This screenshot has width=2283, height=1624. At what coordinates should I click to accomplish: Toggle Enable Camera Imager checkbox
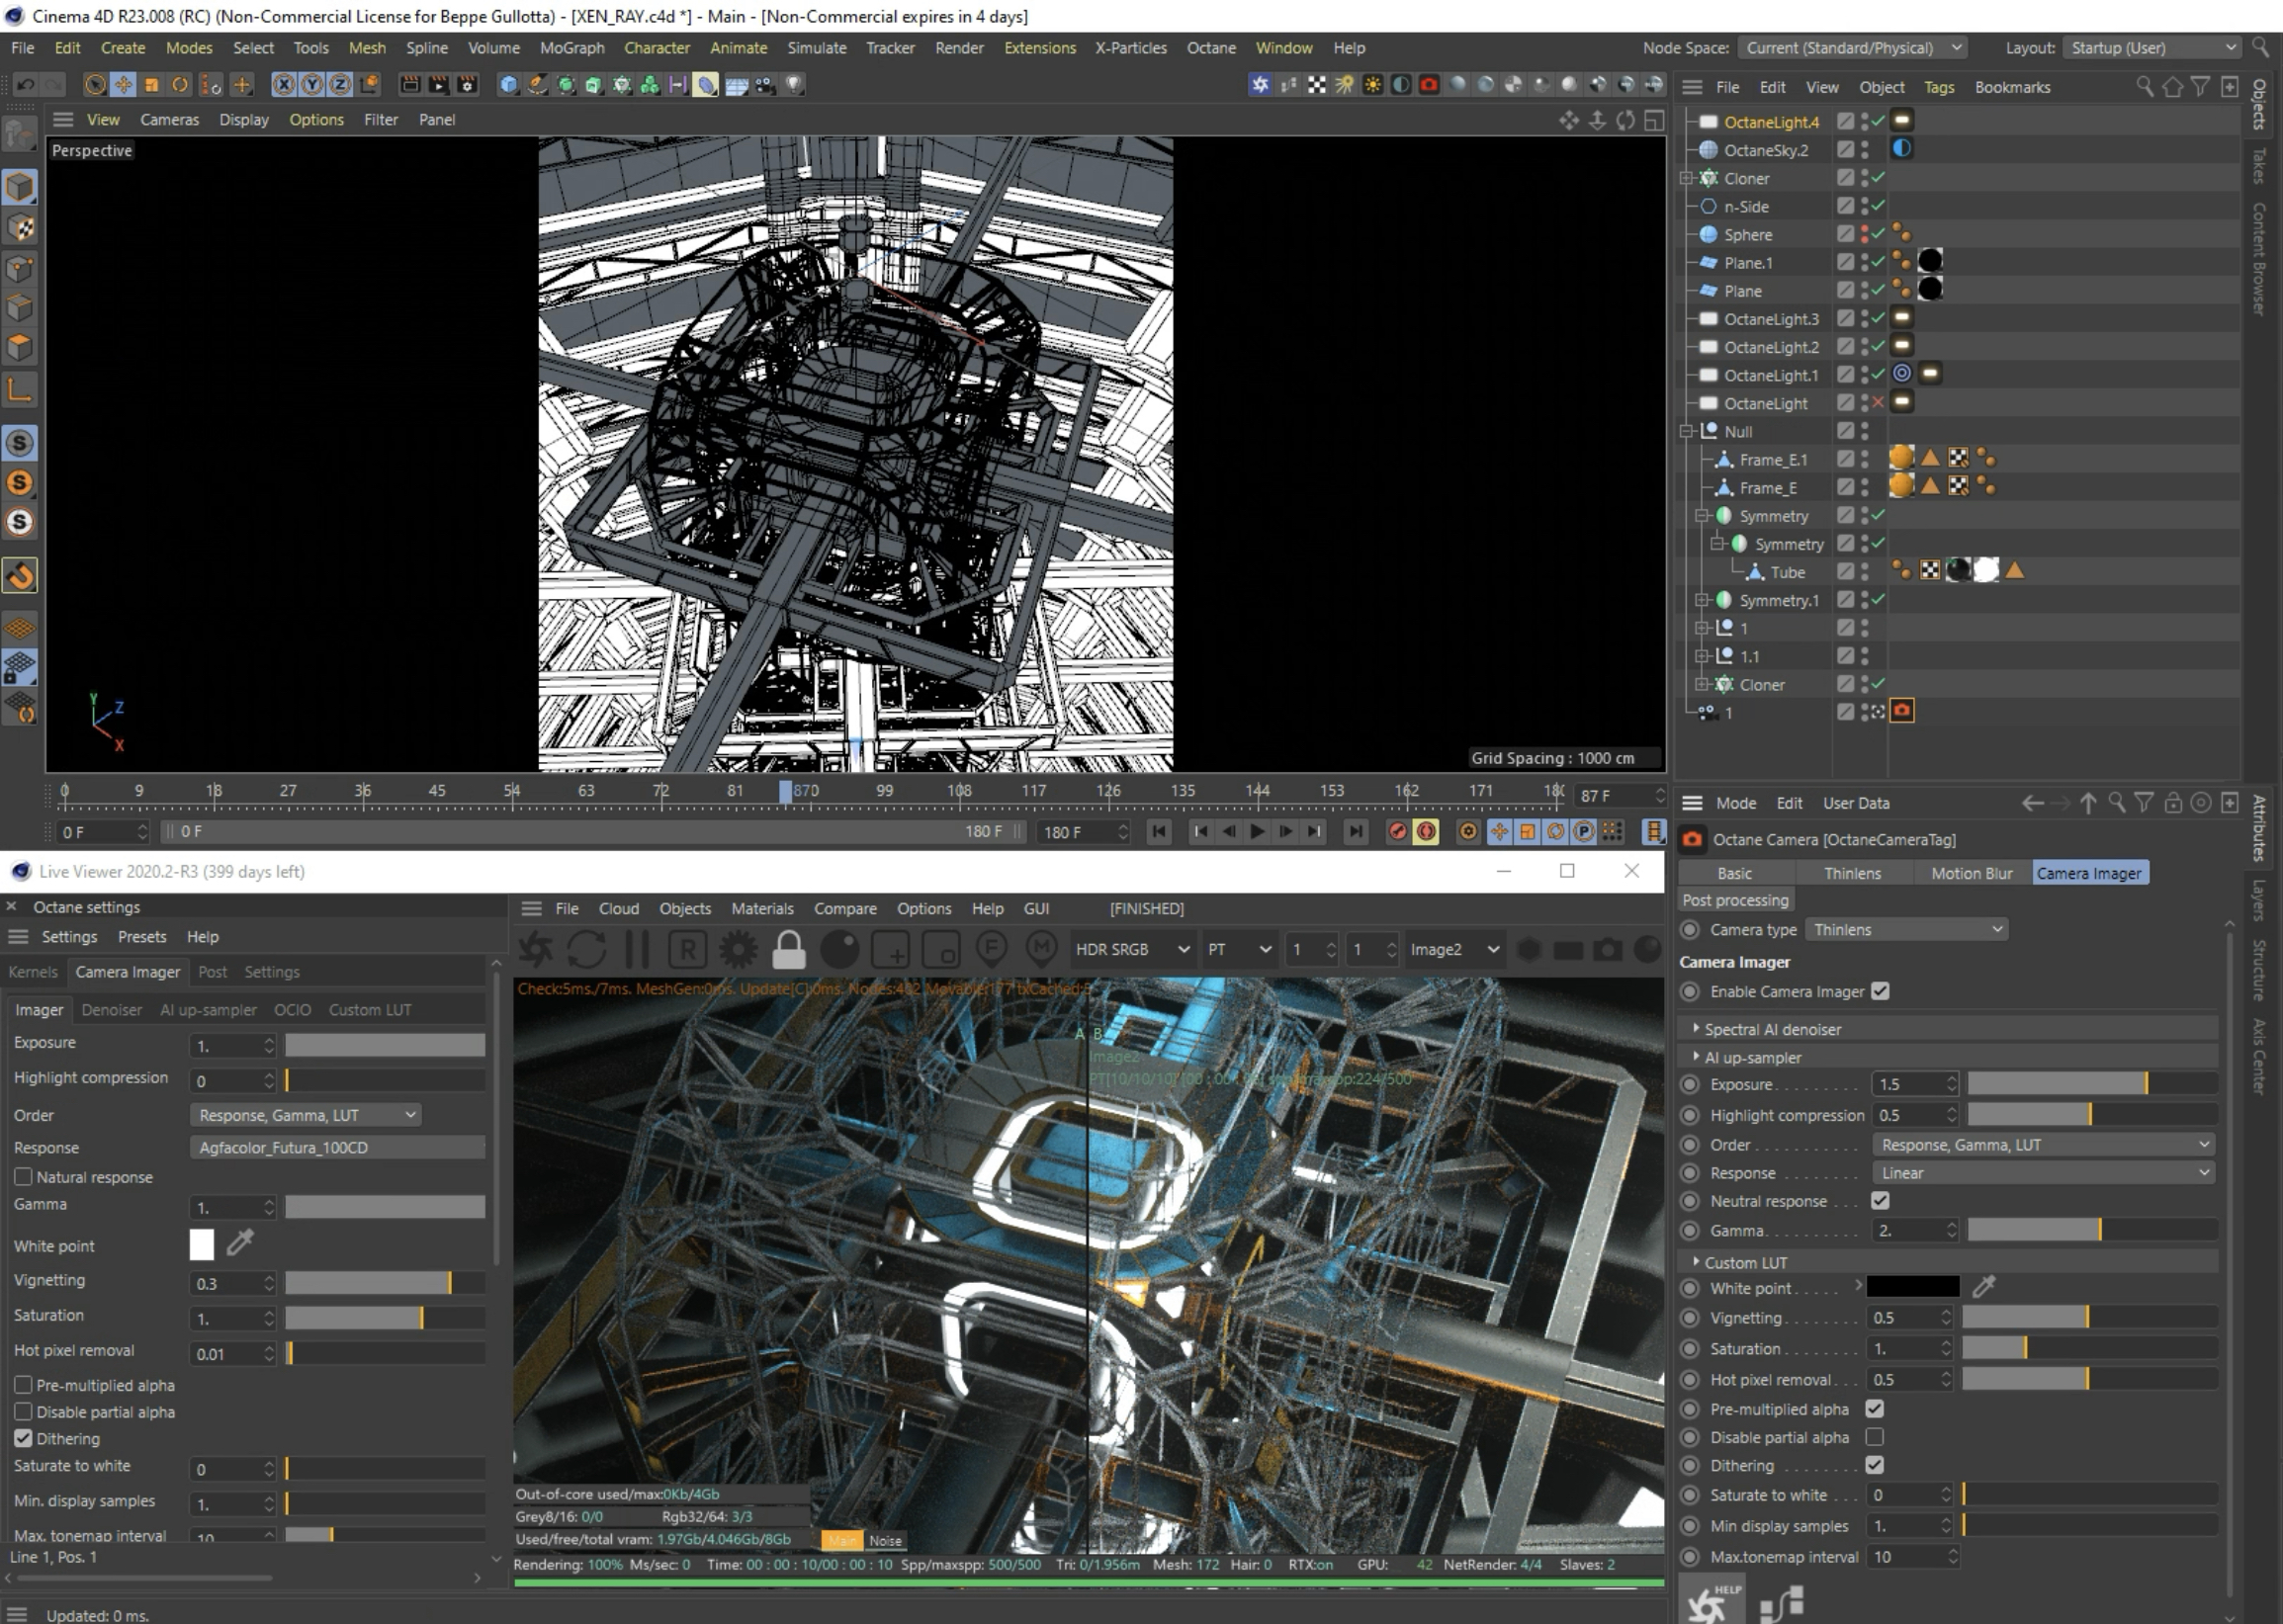click(x=1880, y=991)
